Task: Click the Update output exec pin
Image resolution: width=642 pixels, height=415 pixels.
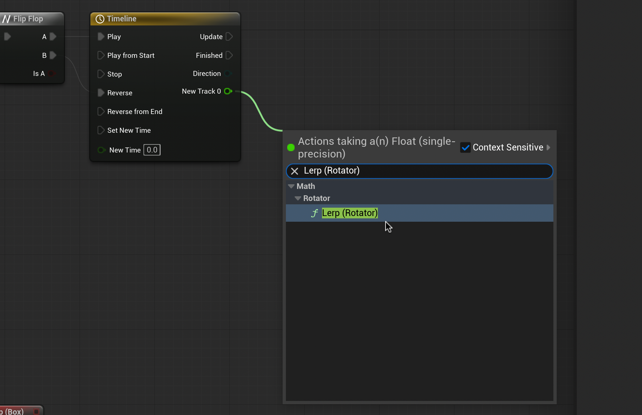Action: (x=229, y=37)
